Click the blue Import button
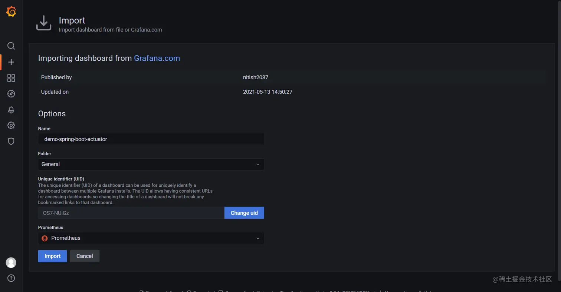Image resolution: width=561 pixels, height=292 pixels. [x=52, y=256]
